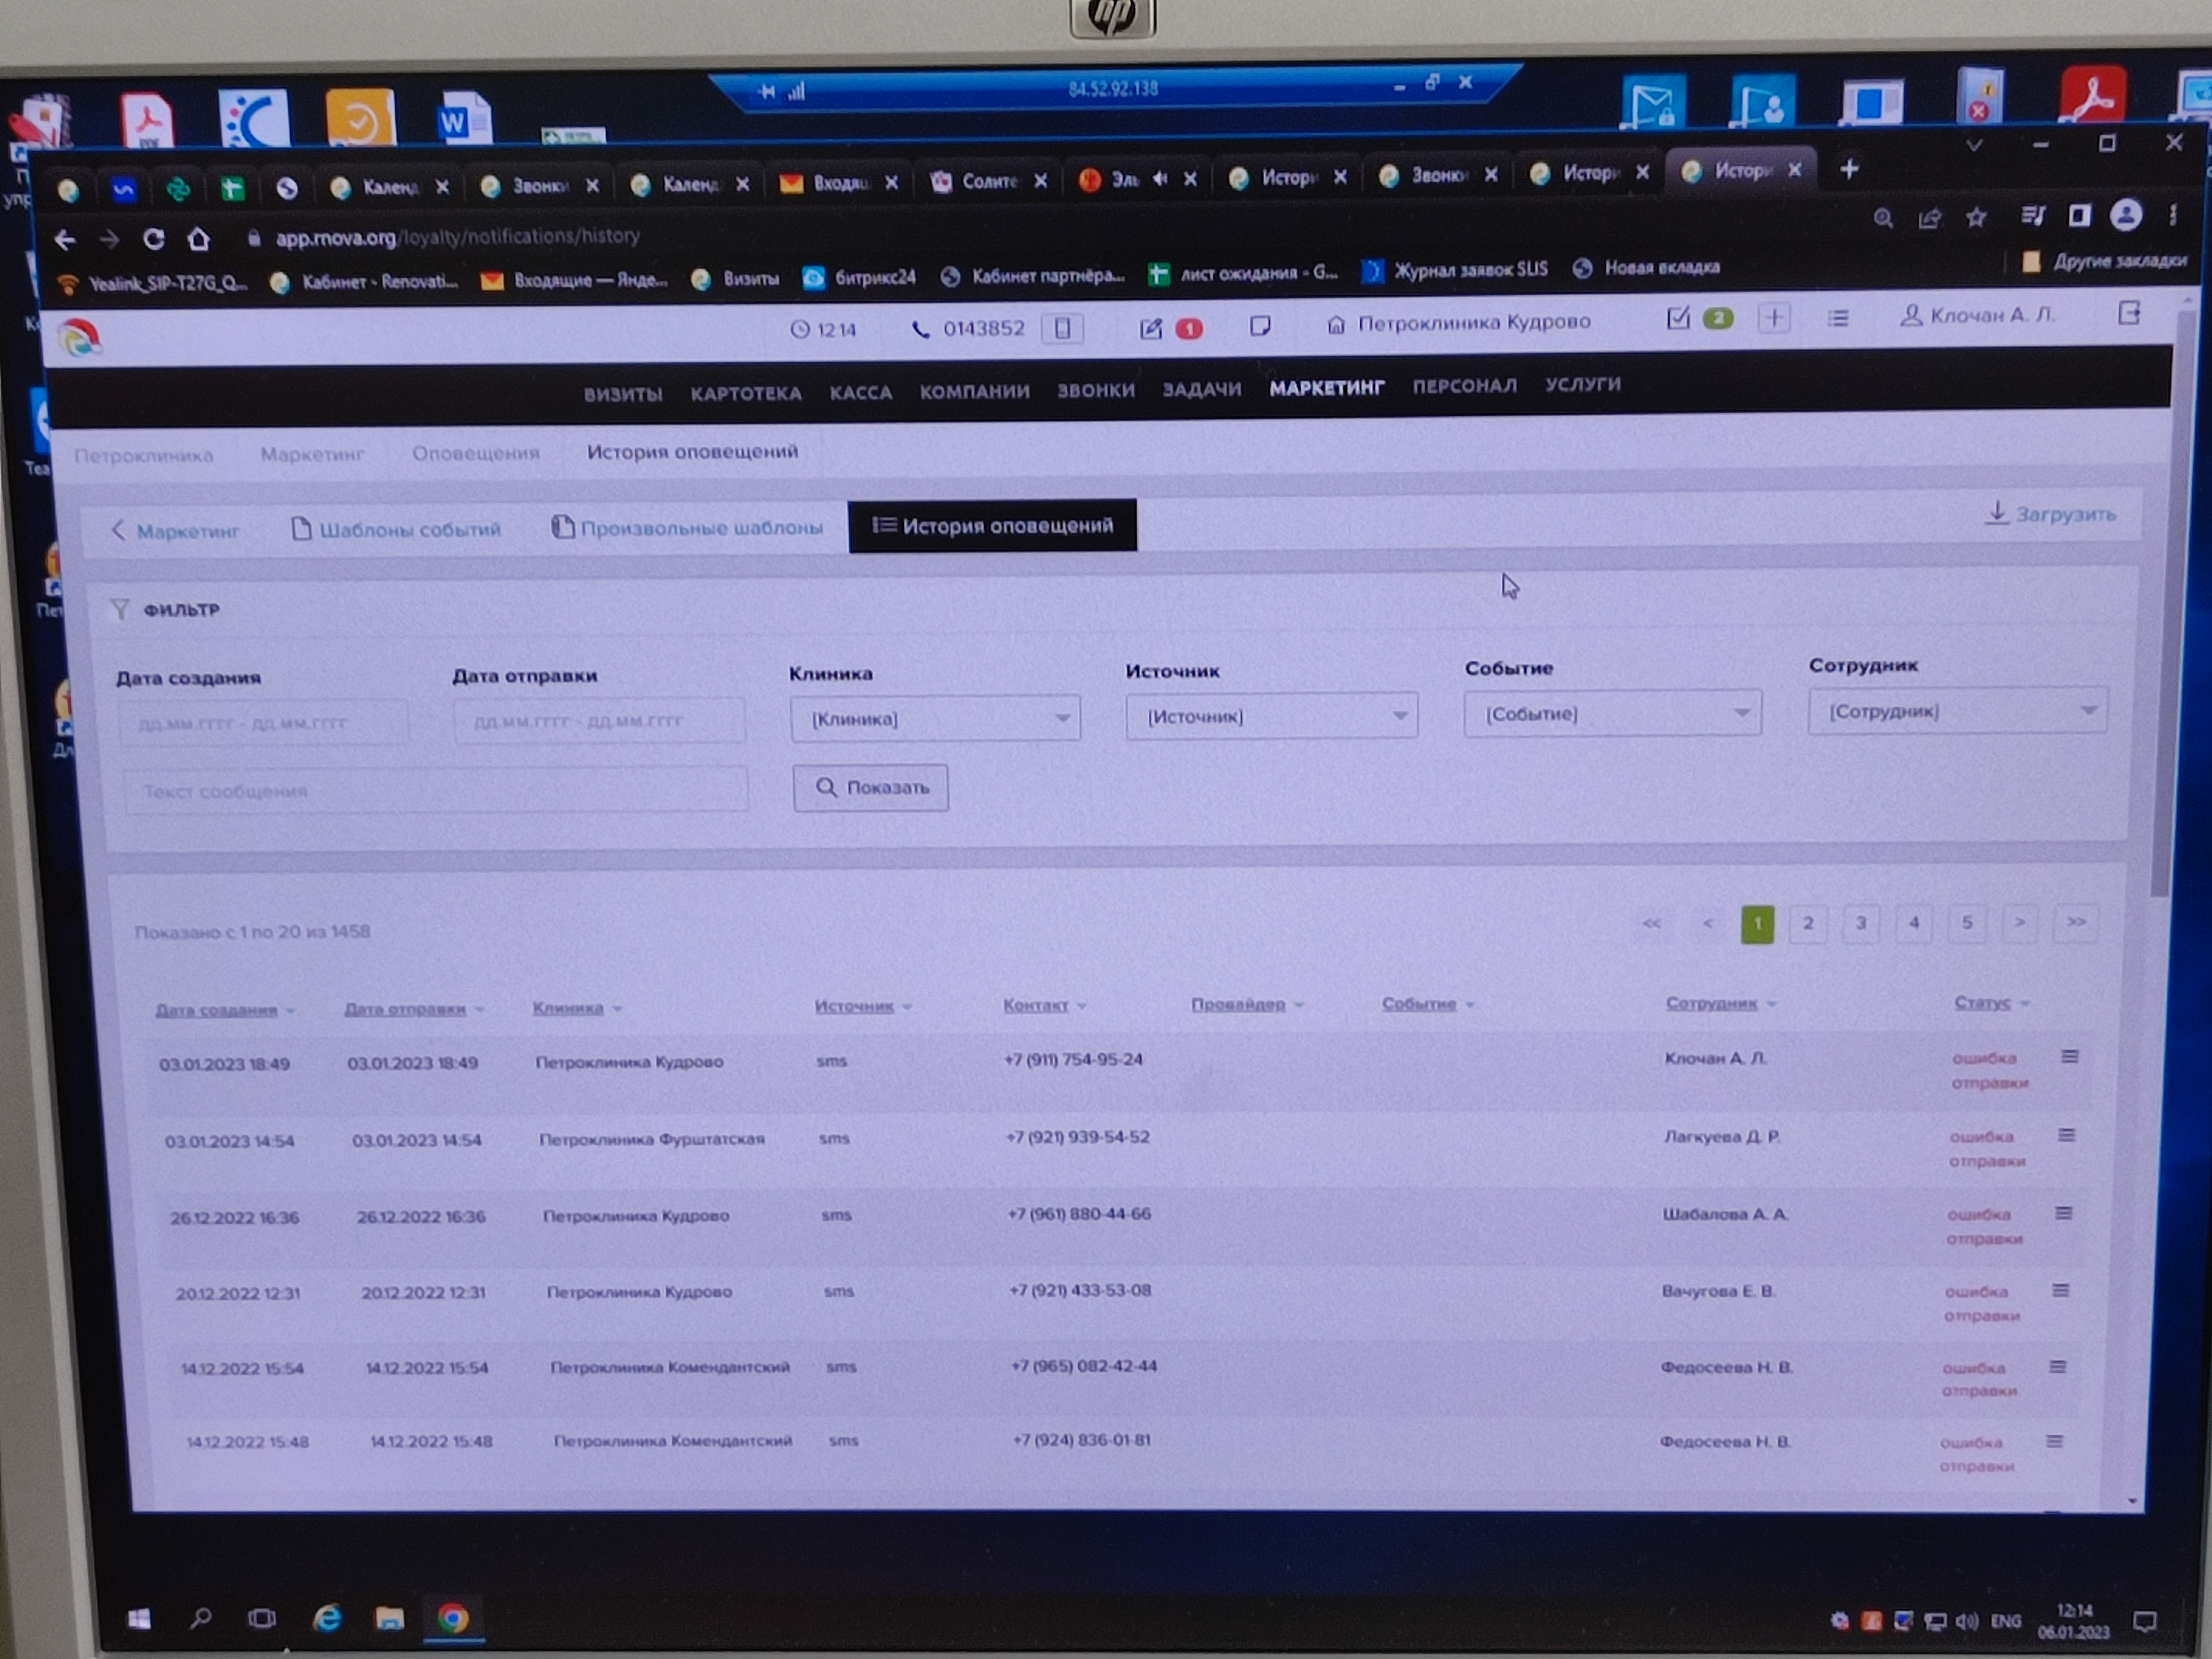The height and width of the screenshot is (1659, 2212).
Task: Click Загрузить download icon
Action: coord(1996,513)
